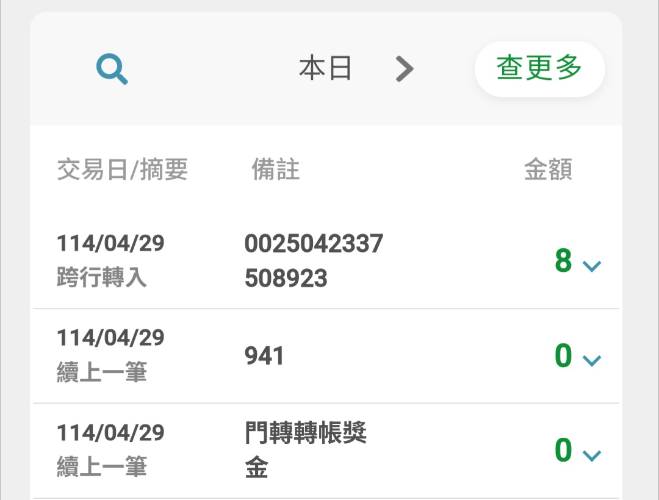Click 續上一筆 label in the 門轉轉帳獎金 row
This screenshot has height=500, width=659.
(x=102, y=467)
